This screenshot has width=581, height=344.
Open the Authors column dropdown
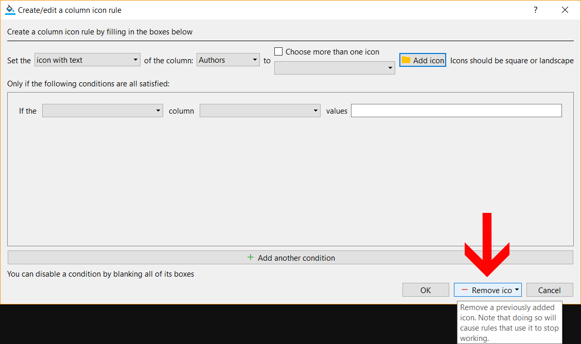[x=228, y=60]
